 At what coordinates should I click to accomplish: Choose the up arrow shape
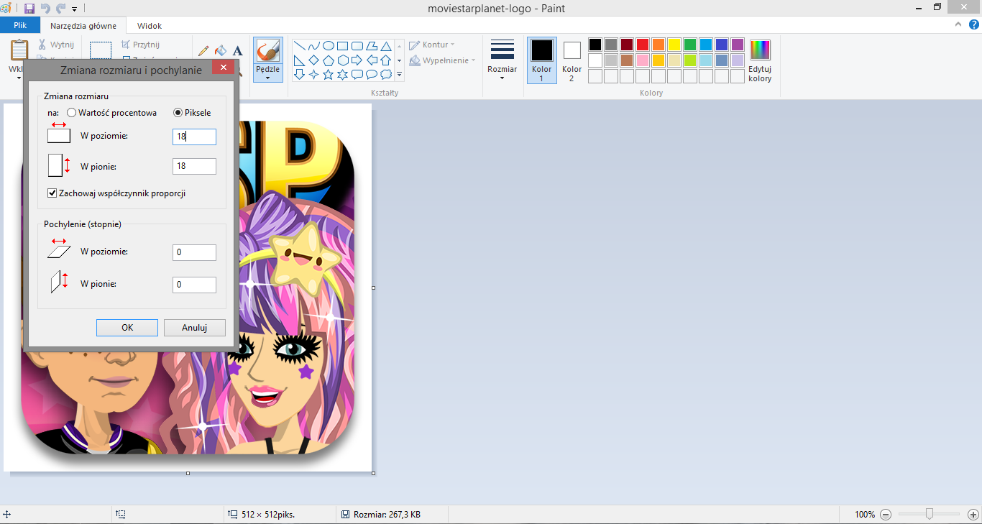[385, 60]
